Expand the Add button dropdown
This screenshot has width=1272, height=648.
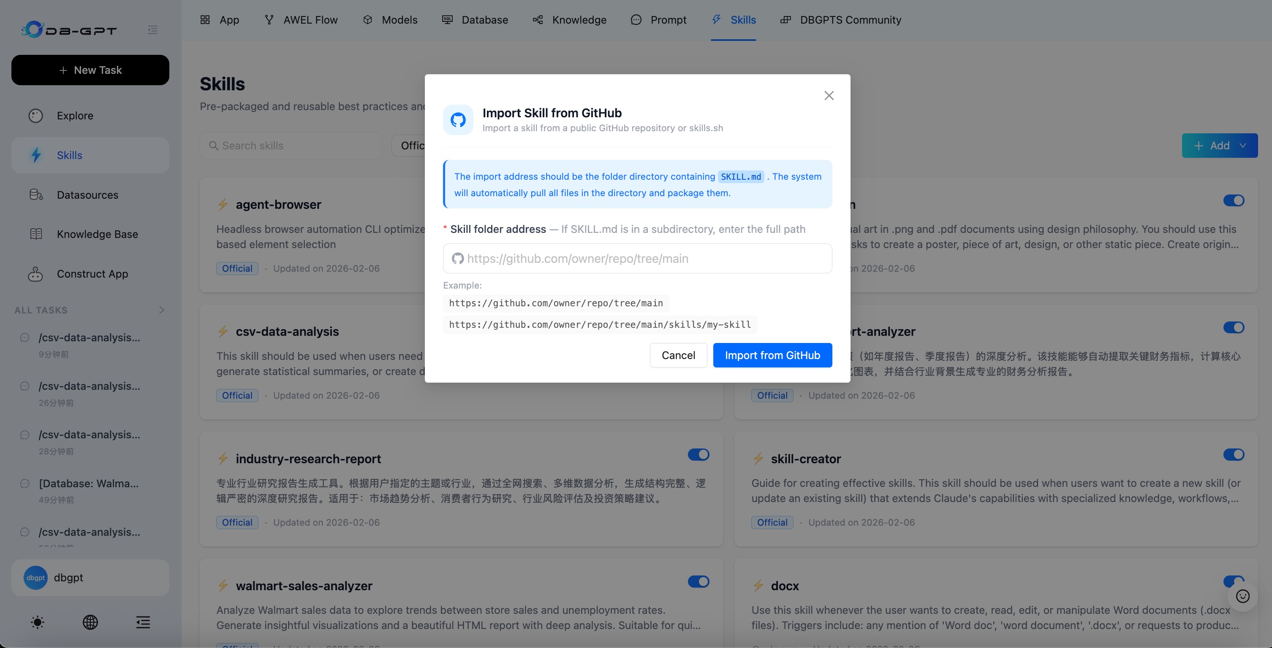point(1243,146)
